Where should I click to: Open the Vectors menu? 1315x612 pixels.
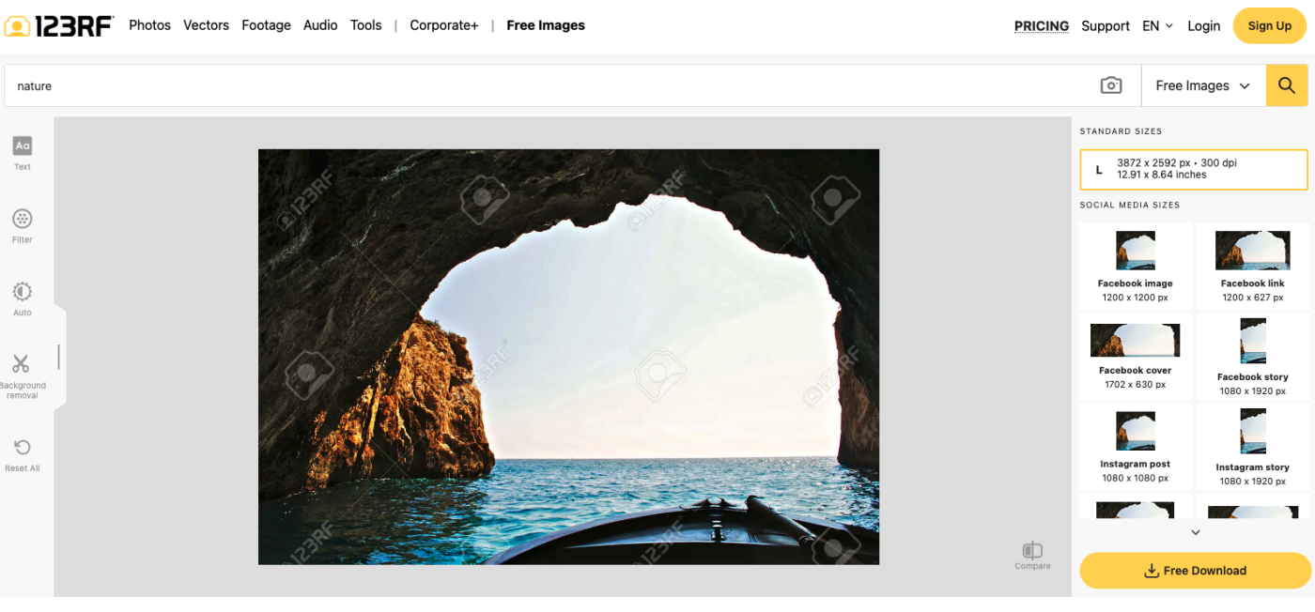pos(206,25)
